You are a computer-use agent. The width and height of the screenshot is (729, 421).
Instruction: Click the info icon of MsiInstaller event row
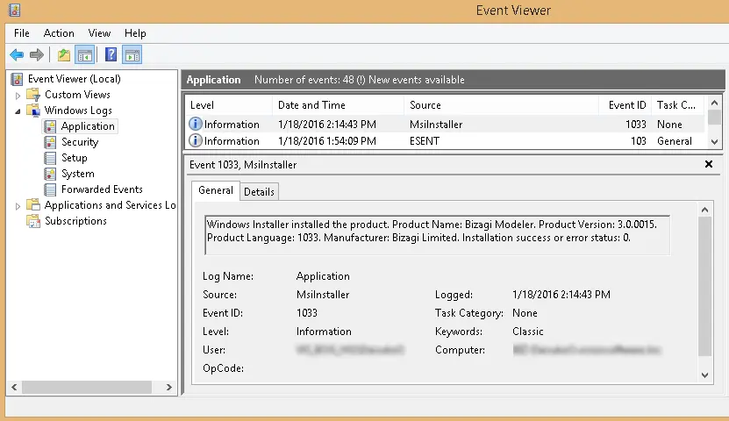coord(196,124)
